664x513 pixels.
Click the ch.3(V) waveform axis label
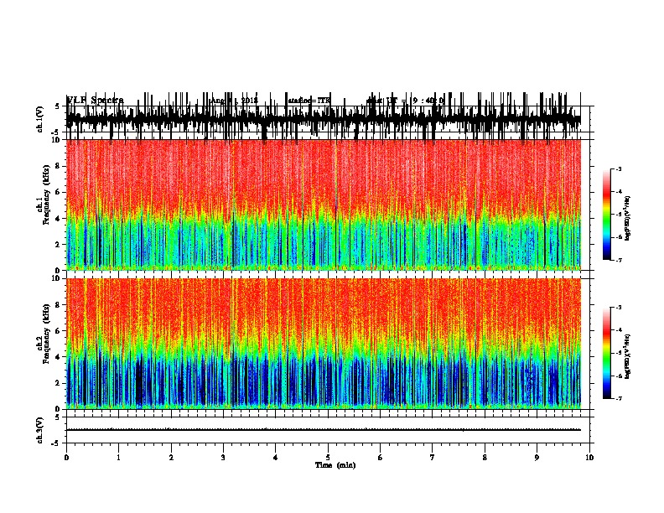pyautogui.click(x=40, y=430)
